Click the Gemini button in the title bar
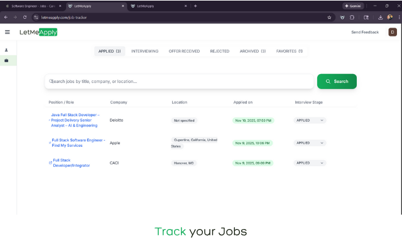The width and height of the screenshot is (402, 251). 353,6
